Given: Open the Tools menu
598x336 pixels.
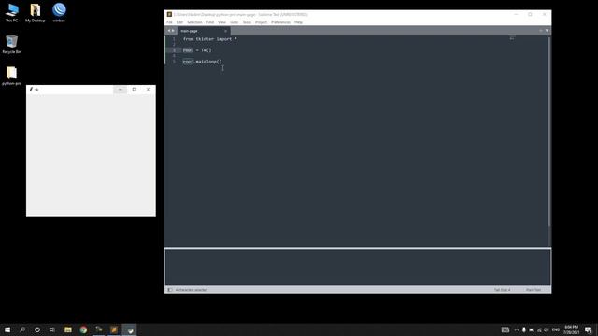Looking at the screenshot, I should (x=247, y=22).
